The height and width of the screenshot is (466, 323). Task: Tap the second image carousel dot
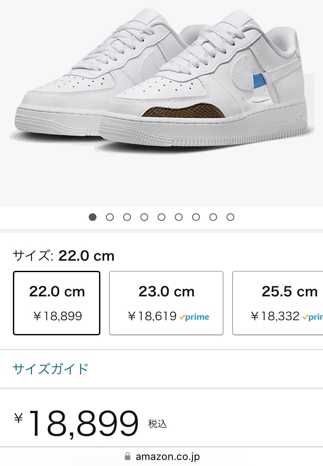pos(110,217)
